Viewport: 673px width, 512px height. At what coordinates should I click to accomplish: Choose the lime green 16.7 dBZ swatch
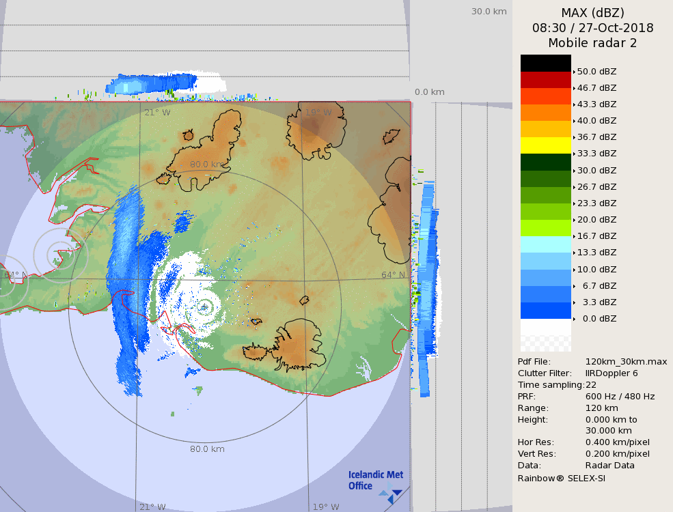(x=545, y=228)
